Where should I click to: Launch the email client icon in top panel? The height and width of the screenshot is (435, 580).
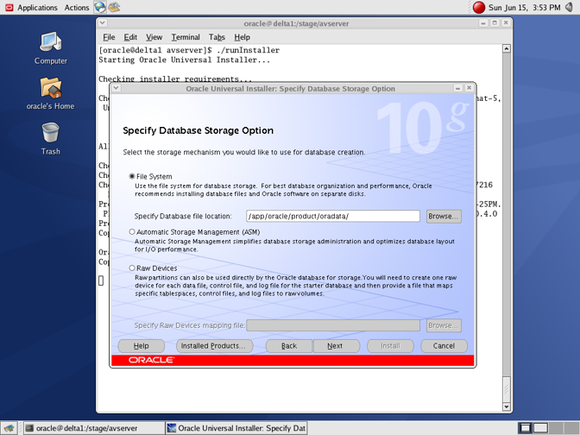click(x=114, y=7)
